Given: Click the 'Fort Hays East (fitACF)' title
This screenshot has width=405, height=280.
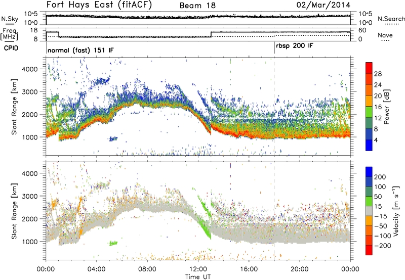Looking at the screenshot, I should pos(99,5).
